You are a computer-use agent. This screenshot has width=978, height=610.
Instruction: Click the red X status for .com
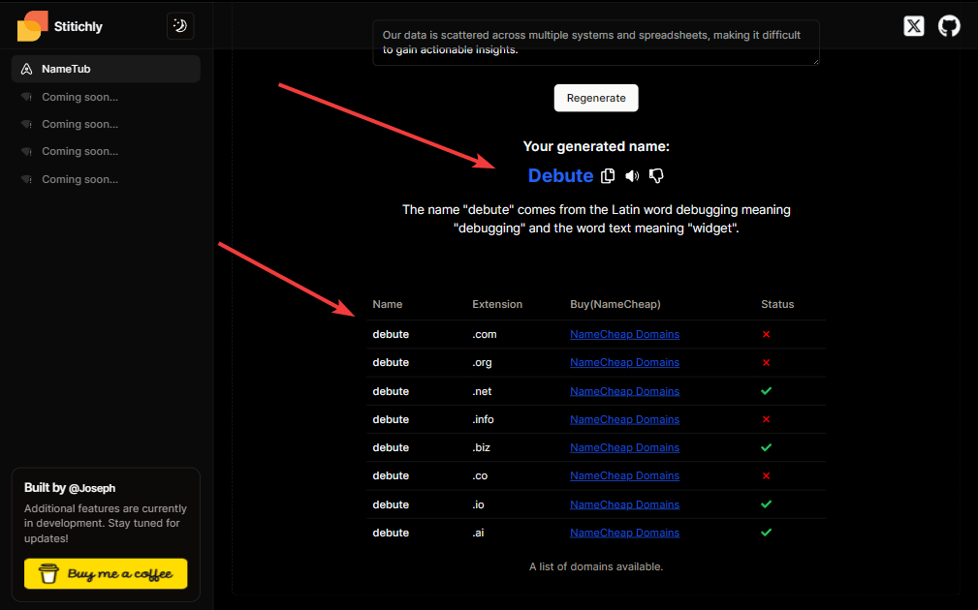click(766, 335)
